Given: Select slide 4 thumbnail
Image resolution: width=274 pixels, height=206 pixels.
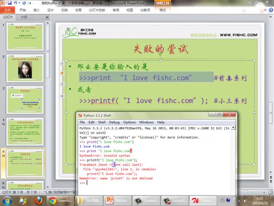Looking at the screenshot, I should [25, 131].
